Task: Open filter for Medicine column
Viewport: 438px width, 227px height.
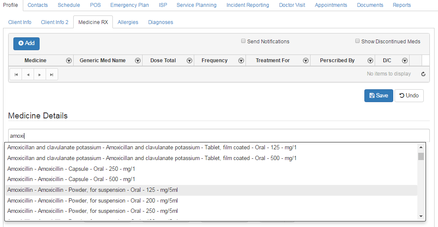Action: tap(68, 61)
